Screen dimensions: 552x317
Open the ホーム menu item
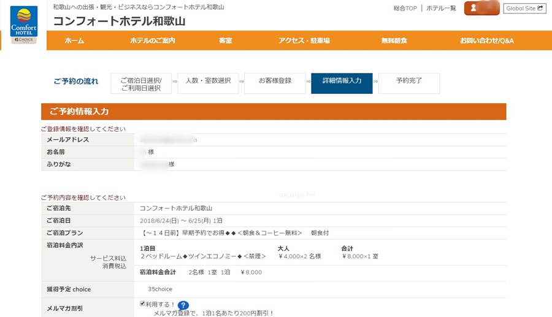tap(74, 40)
